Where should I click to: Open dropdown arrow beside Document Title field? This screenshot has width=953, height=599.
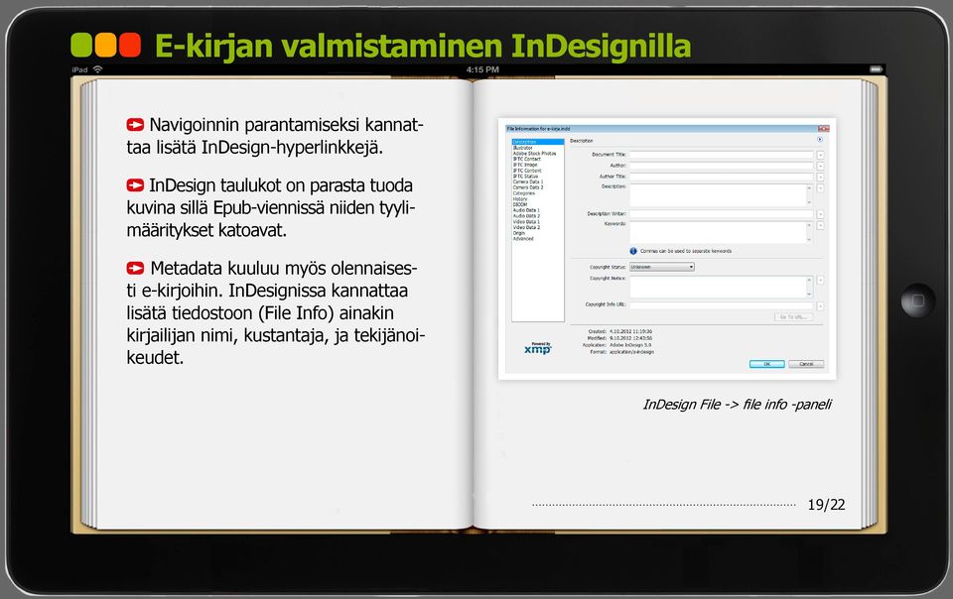click(821, 155)
